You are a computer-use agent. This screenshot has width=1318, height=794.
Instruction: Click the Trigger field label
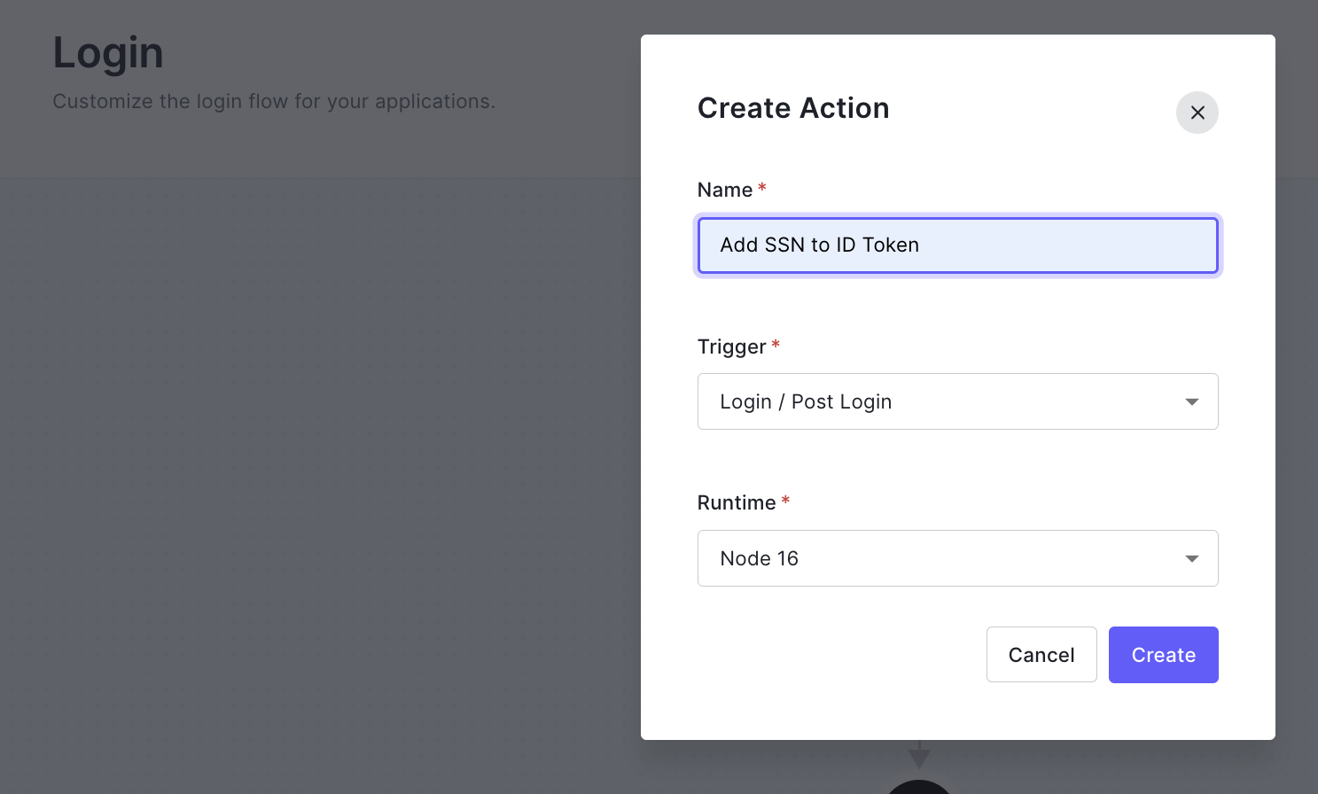pyautogui.click(x=731, y=346)
